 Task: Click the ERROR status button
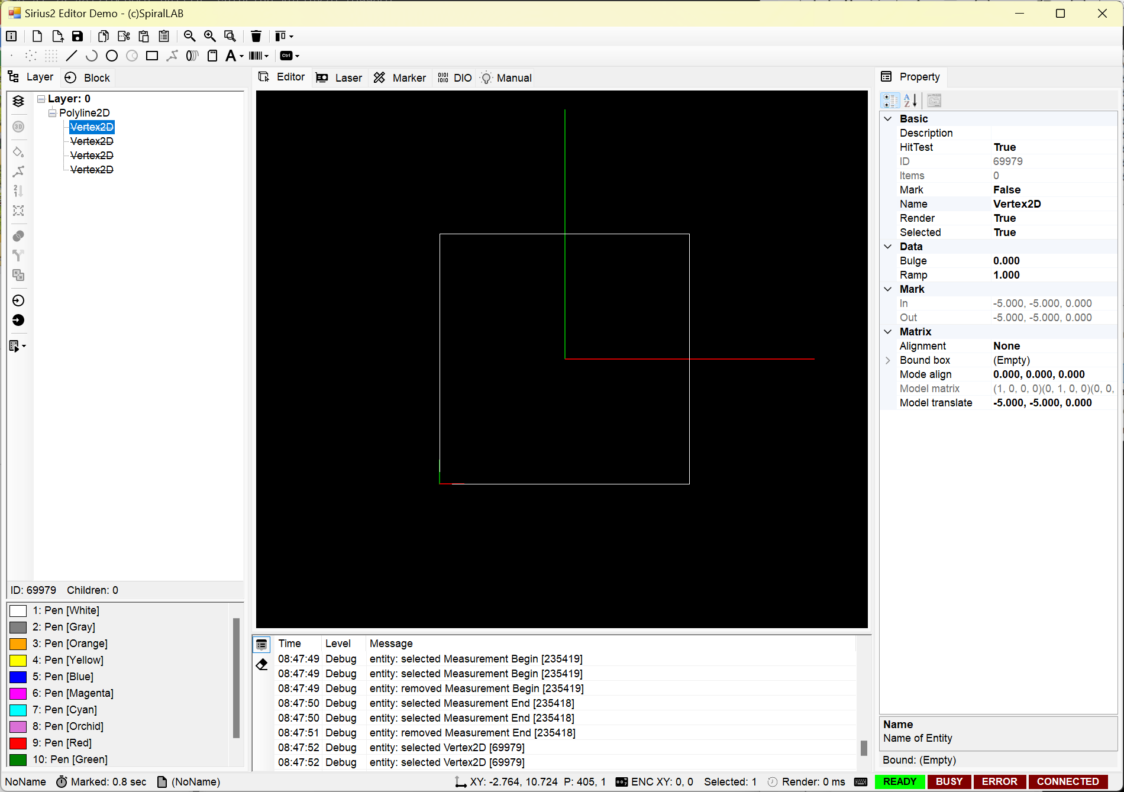tap(1000, 782)
